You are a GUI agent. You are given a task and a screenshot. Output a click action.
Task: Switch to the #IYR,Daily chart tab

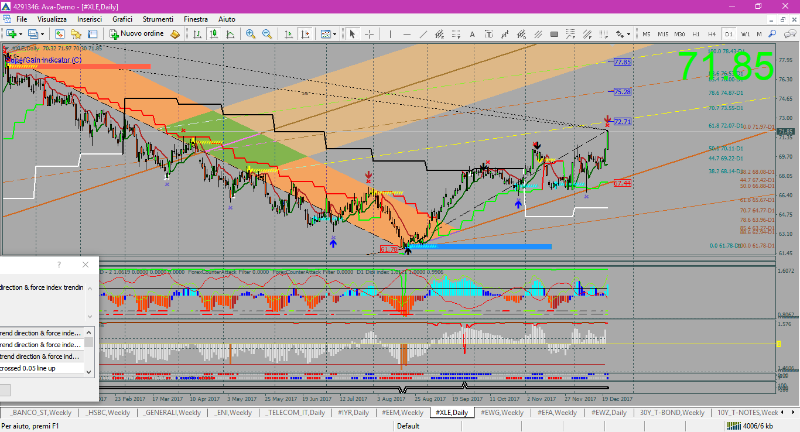point(353,413)
